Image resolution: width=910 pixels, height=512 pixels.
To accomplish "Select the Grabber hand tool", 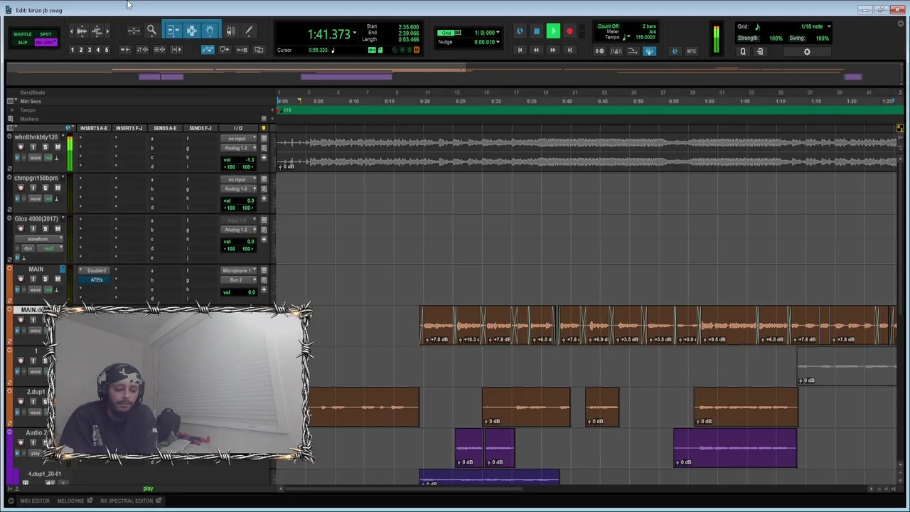I will [x=210, y=31].
